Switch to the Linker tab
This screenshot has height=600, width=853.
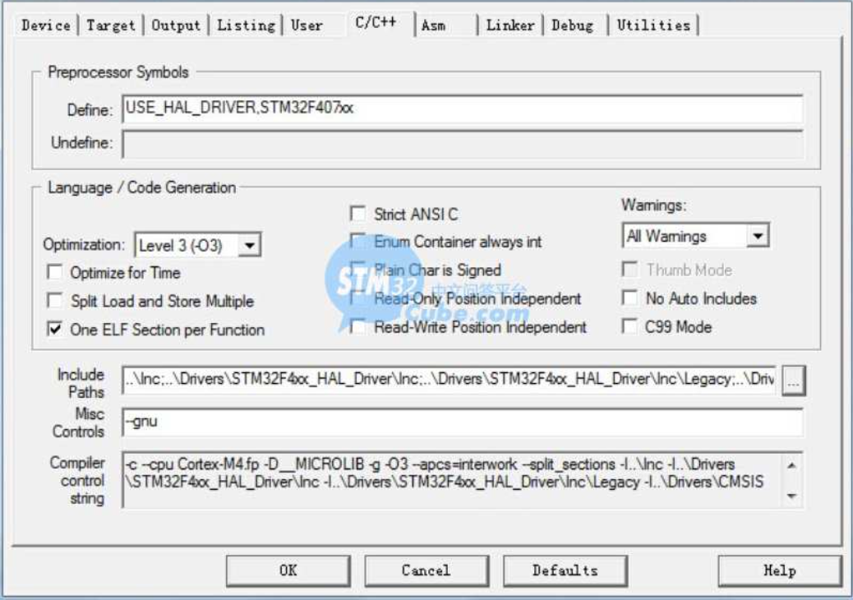coord(510,25)
